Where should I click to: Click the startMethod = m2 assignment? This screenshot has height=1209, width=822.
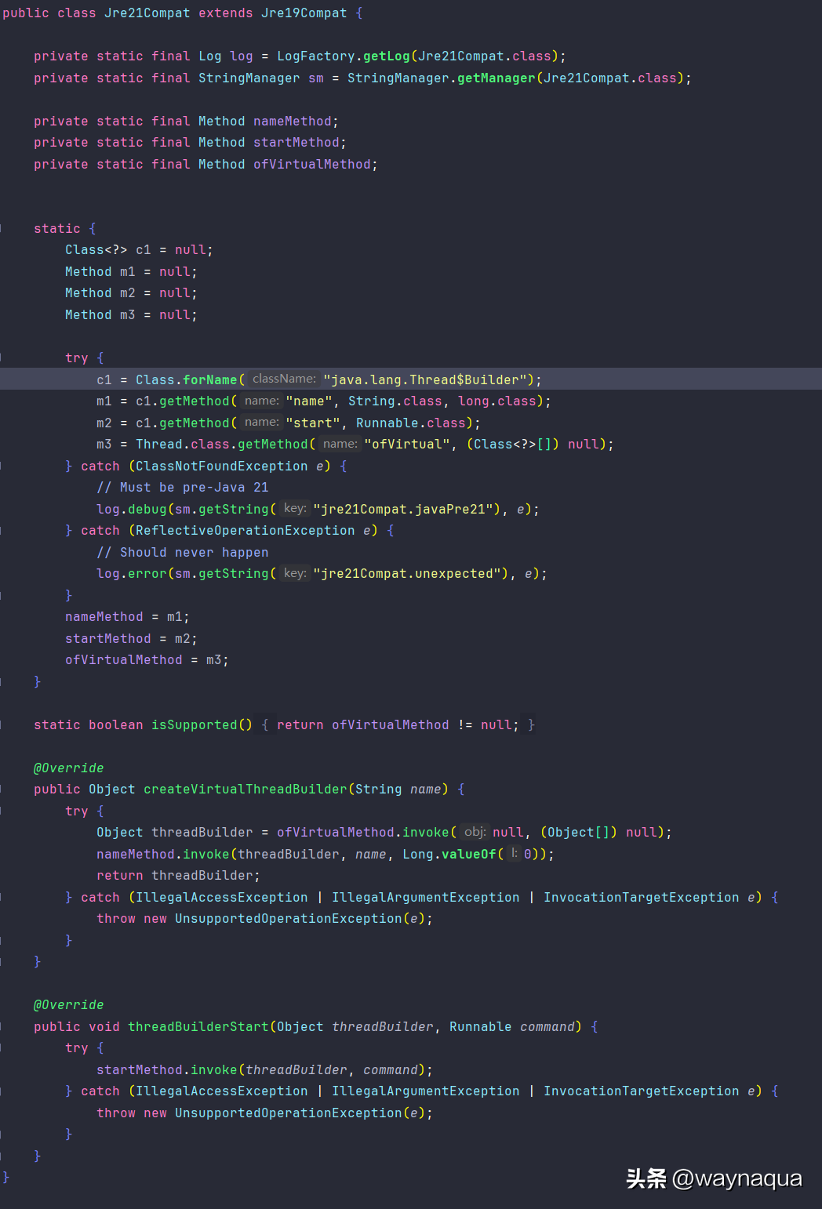click(132, 639)
